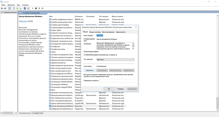
Task: Select the Центр обеспечения безопа... service row
Action: 87,104
